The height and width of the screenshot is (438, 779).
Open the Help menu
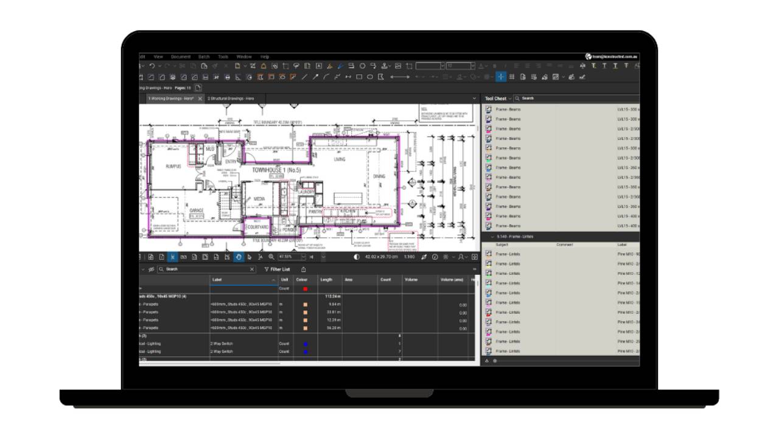click(265, 57)
